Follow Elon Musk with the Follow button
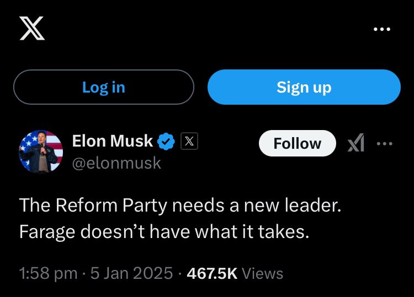 [297, 143]
